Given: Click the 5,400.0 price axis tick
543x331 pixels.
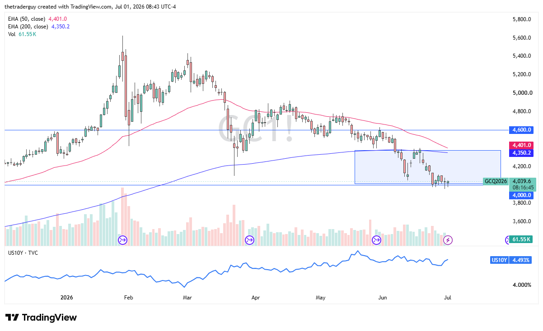Looking at the screenshot, I should [x=521, y=56].
